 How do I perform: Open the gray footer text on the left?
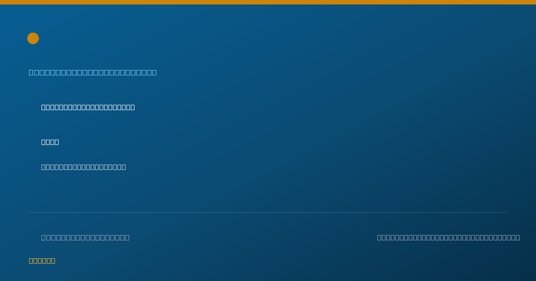tap(85, 237)
